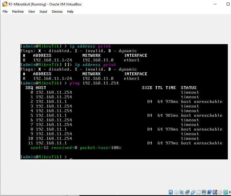Click the hard disk activity icon in status bar
This screenshot has height=196, width=231.
coord(171,192)
